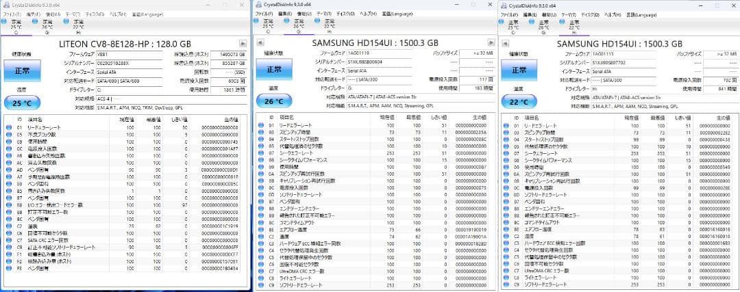Click status circle of ID 07 row, middle window

pyautogui.click(x=261, y=153)
